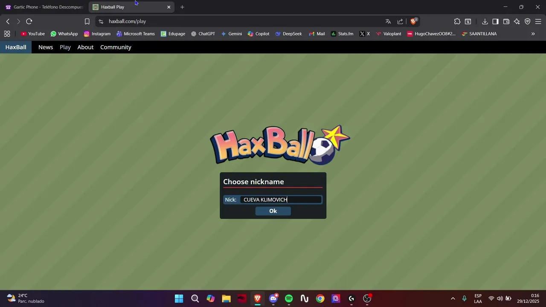Open Community in HaxBall navbar

(x=116, y=47)
